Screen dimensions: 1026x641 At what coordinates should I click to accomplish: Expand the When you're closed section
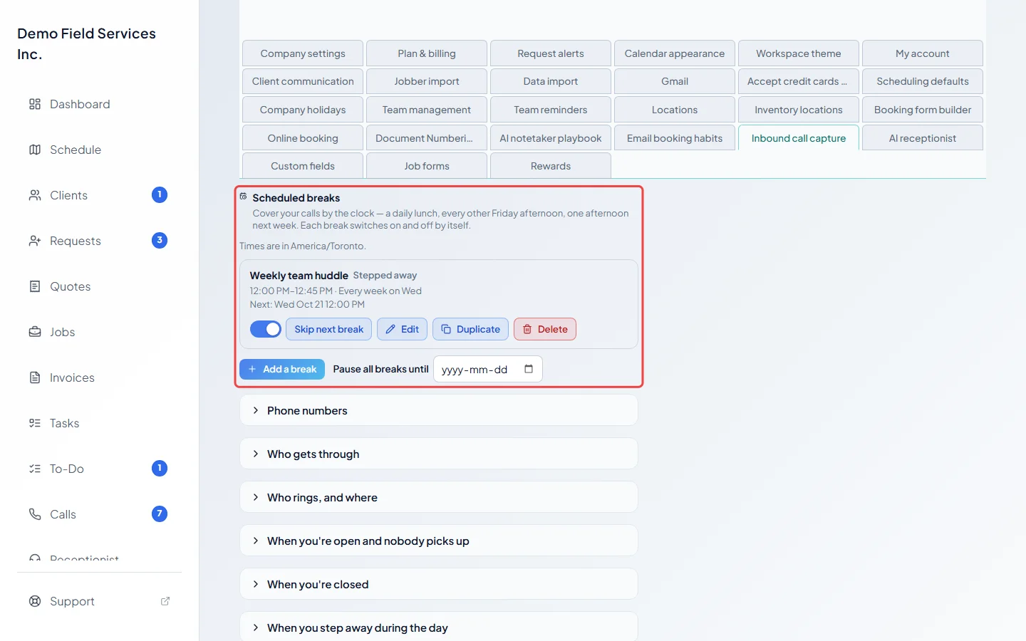439,585
